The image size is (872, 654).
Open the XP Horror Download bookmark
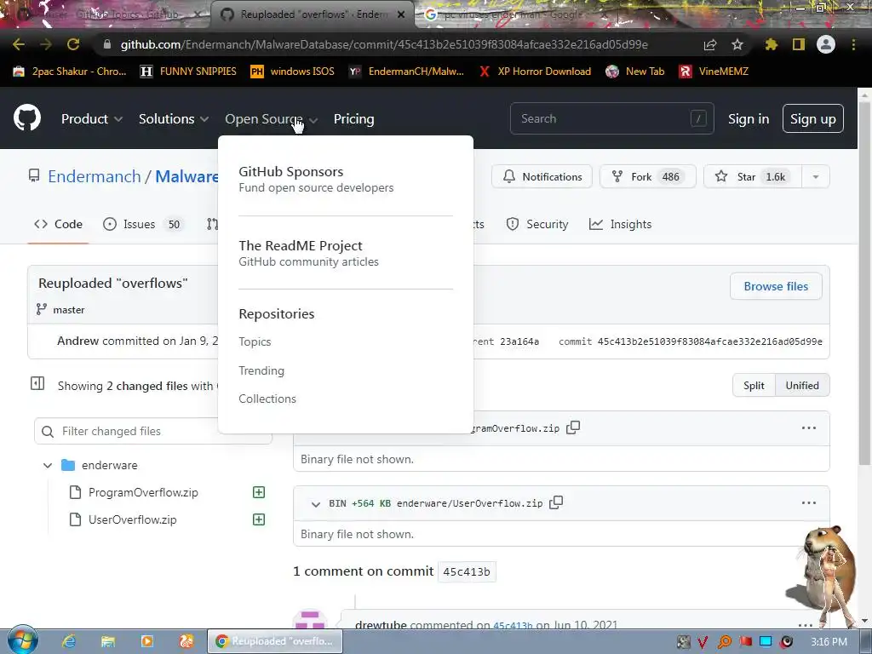[x=535, y=72]
